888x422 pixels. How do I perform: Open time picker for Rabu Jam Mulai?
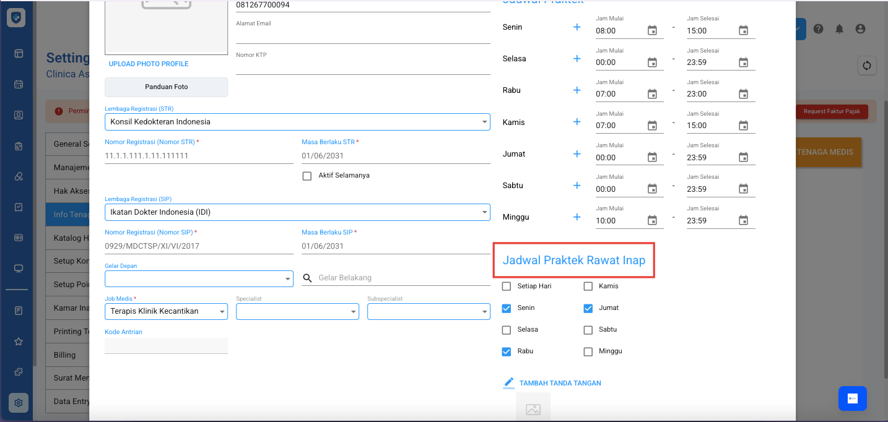[x=652, y=94]
